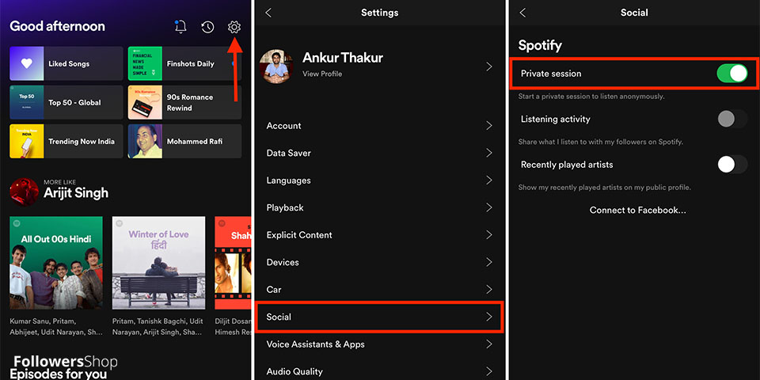Open Account settings item

click(379, 126)
